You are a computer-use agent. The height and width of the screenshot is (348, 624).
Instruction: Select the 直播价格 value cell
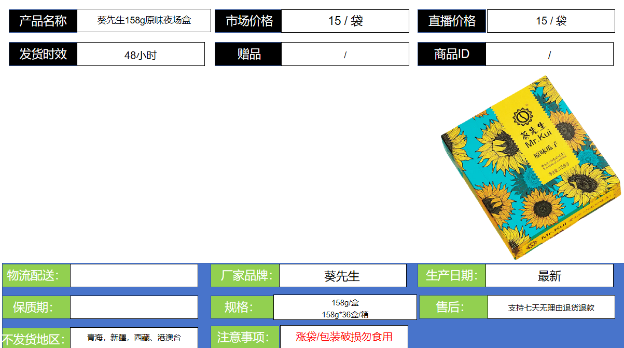coord(550,21)
